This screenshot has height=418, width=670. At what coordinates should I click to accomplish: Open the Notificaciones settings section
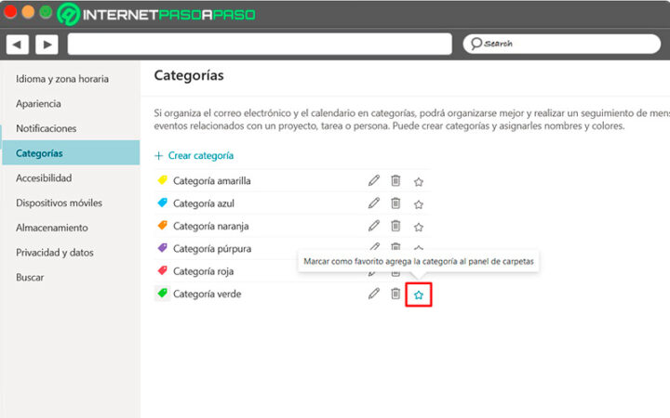point(46,128)
